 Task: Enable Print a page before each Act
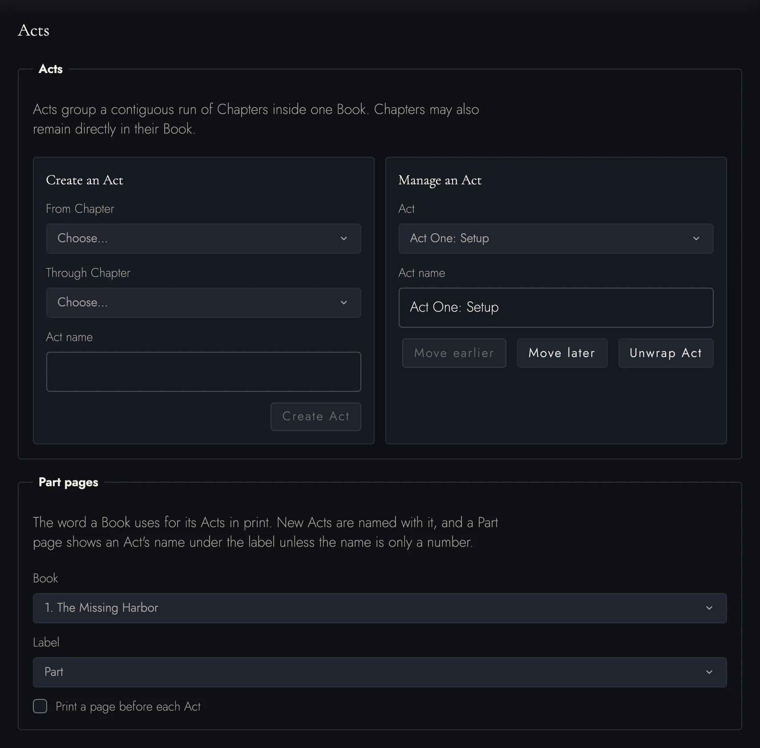(x=40, y=706)
